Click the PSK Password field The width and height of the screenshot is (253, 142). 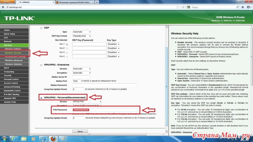[x=104, y=110]
